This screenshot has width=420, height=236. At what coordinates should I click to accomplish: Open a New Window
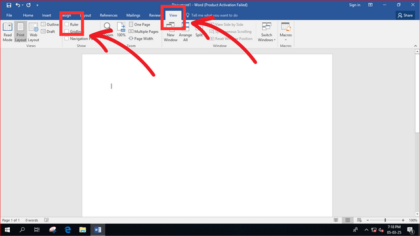point(171,32)
